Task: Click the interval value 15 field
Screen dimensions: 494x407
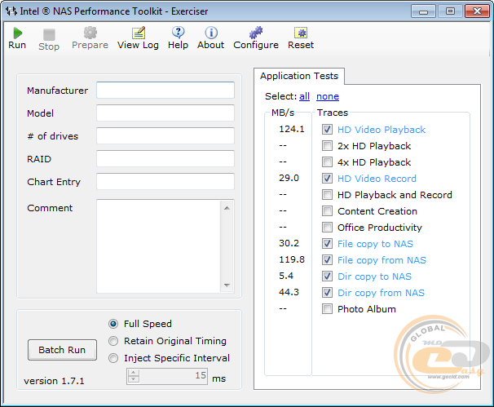Action: click(x=174, y=376)
